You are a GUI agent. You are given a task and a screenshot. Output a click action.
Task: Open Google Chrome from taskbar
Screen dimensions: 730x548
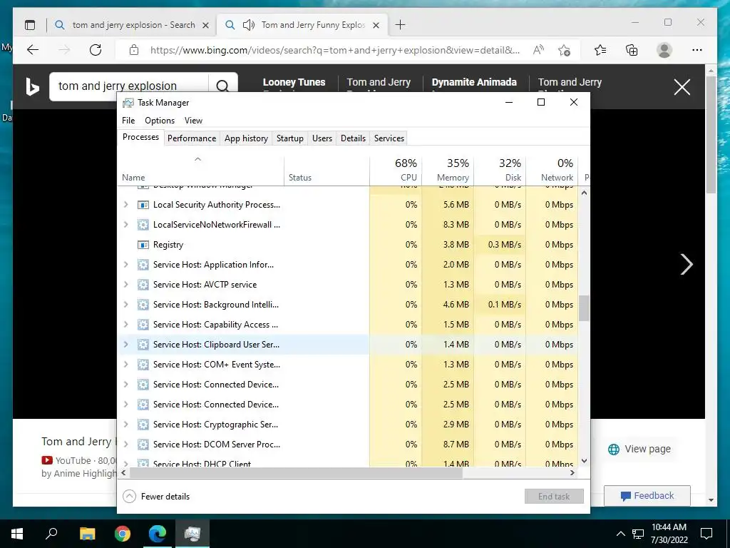tap(123, 534)
